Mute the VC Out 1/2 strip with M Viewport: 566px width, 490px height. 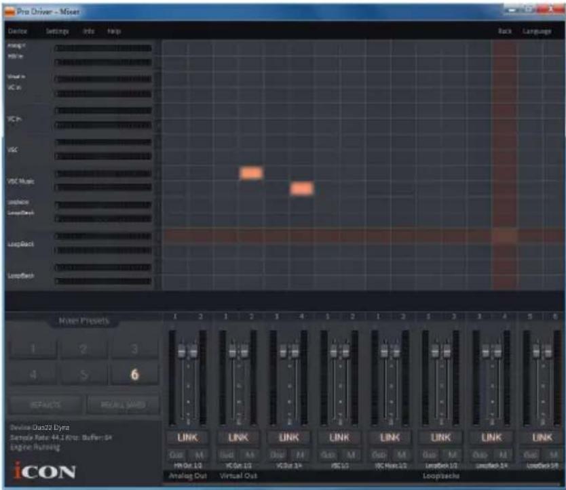click(250, 455)
